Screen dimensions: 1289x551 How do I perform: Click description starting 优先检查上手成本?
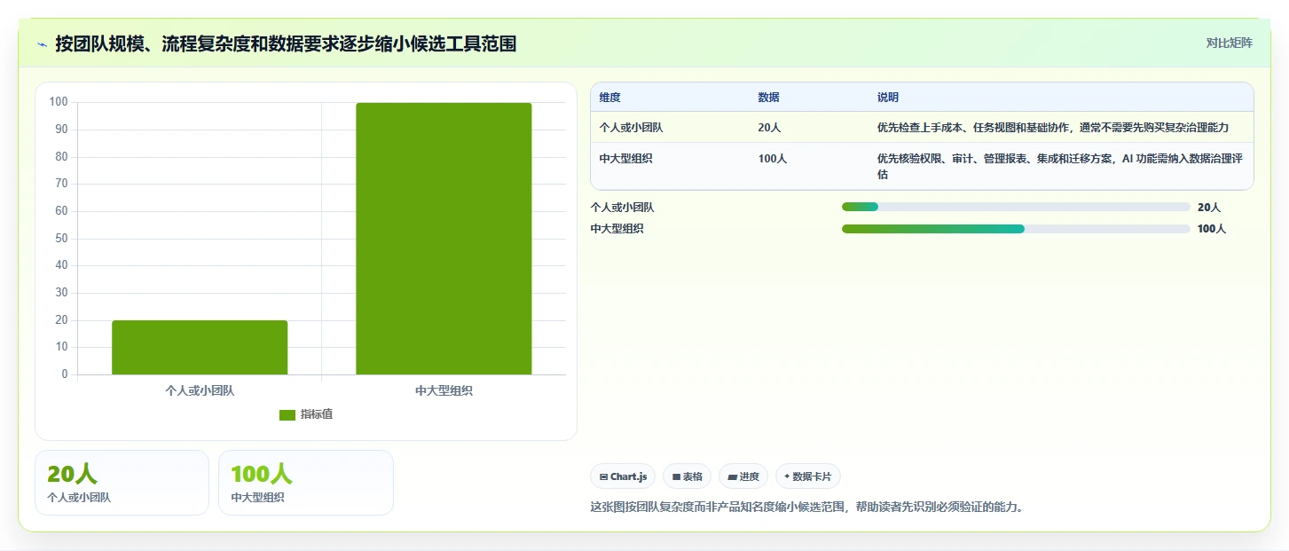pyautogui.click(x=1053, y=128)
